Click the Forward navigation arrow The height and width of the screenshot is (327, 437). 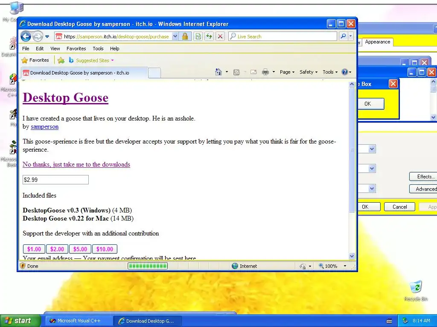tap(38, 36)
